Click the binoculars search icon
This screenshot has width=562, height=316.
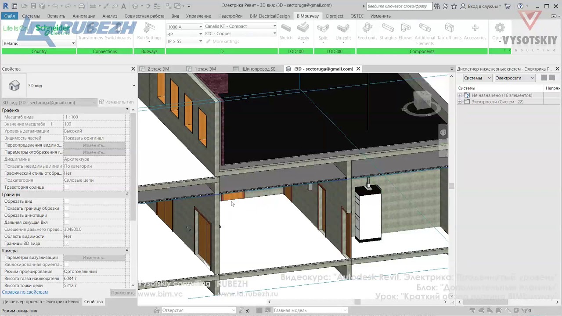click(x=436, y=6)
